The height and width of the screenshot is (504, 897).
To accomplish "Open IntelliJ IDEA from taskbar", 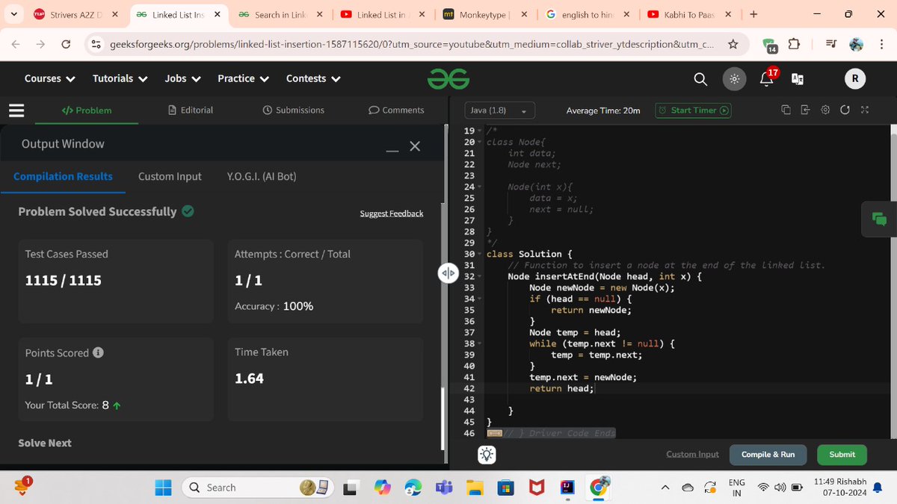I will pyautogui.click(x=567, y=488).
